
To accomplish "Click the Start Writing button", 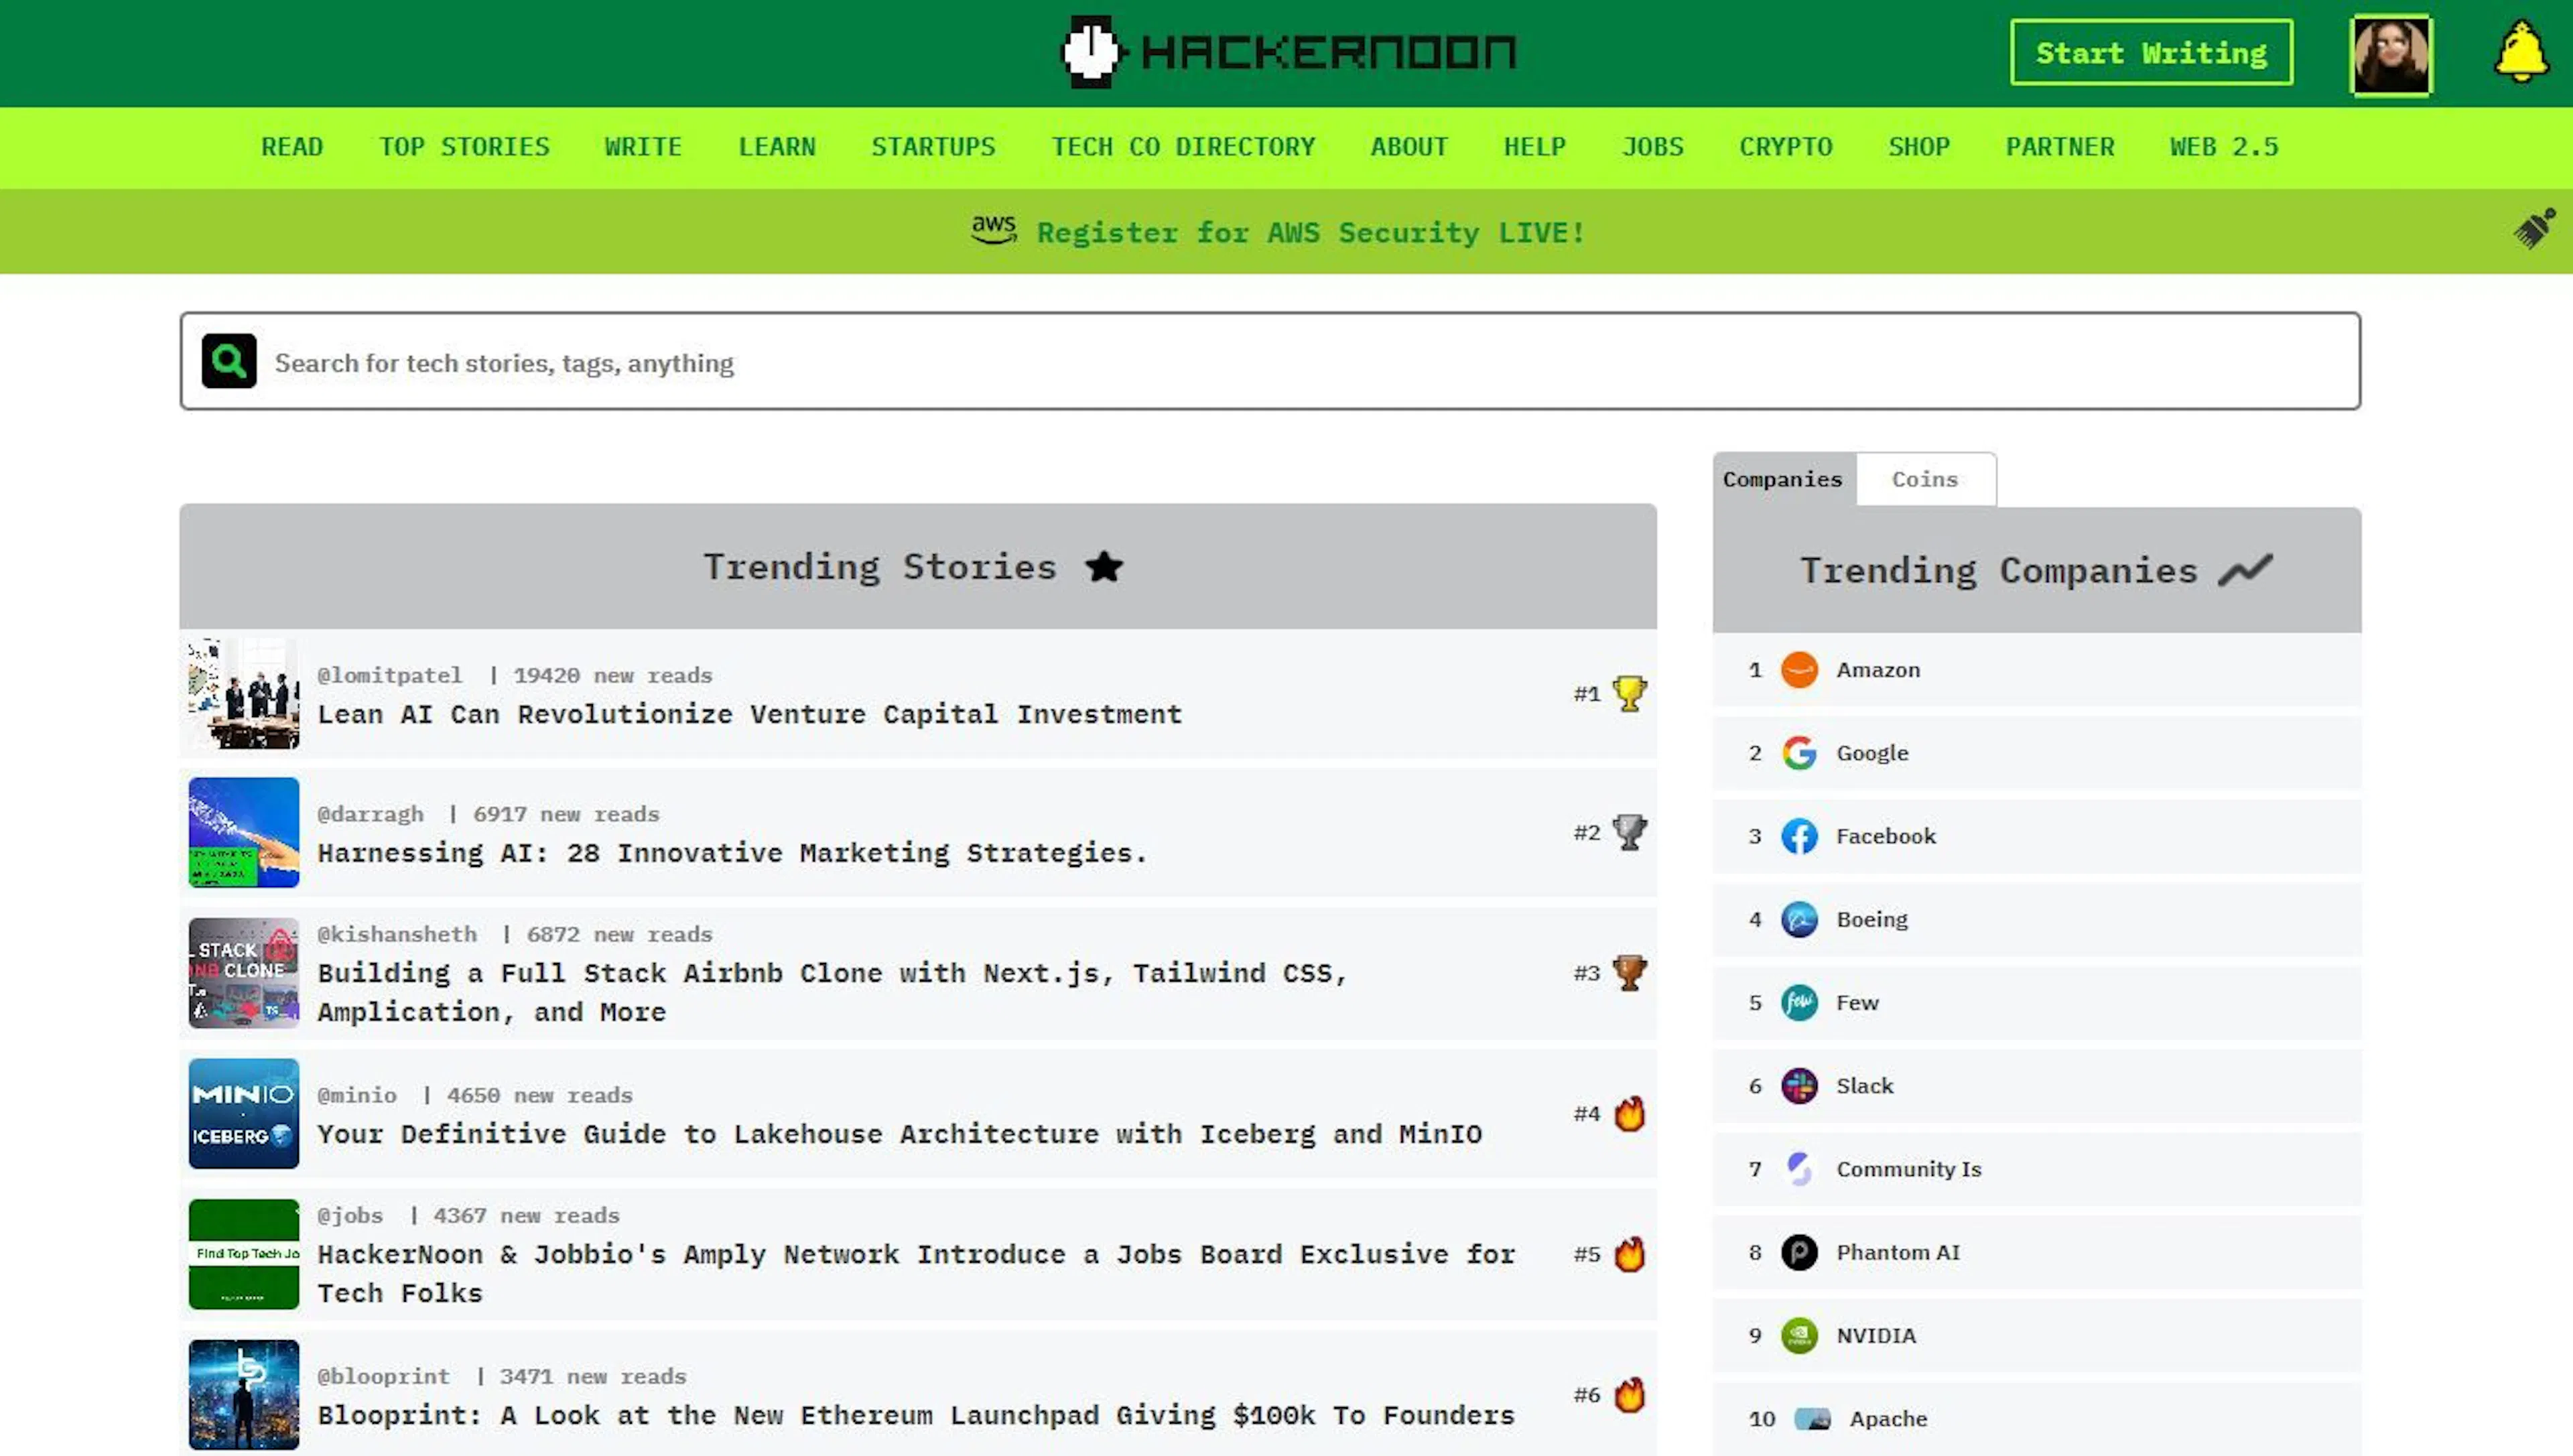I will (2151, 52).
